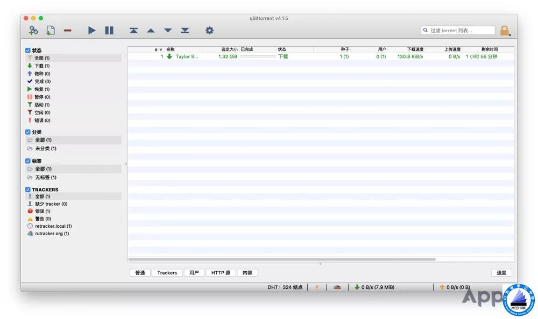Click the add torrent file icon
This screenshot has width=538, height=319.
[x=51, y=31]
